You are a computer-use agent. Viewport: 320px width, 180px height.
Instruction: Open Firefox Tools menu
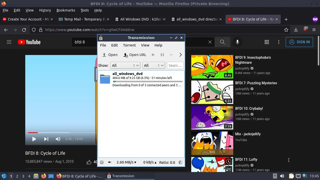84,10
